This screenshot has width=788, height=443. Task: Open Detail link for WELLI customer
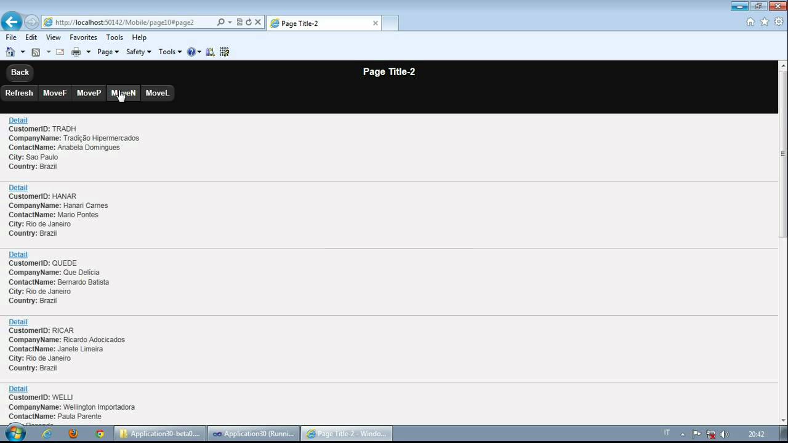coord(18,388)
